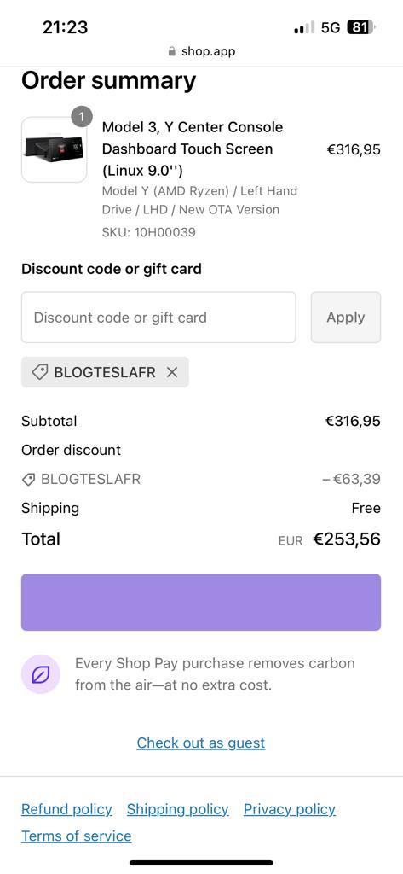
Task: Focus the discount code or gift card field
Action: pos(158,318)
